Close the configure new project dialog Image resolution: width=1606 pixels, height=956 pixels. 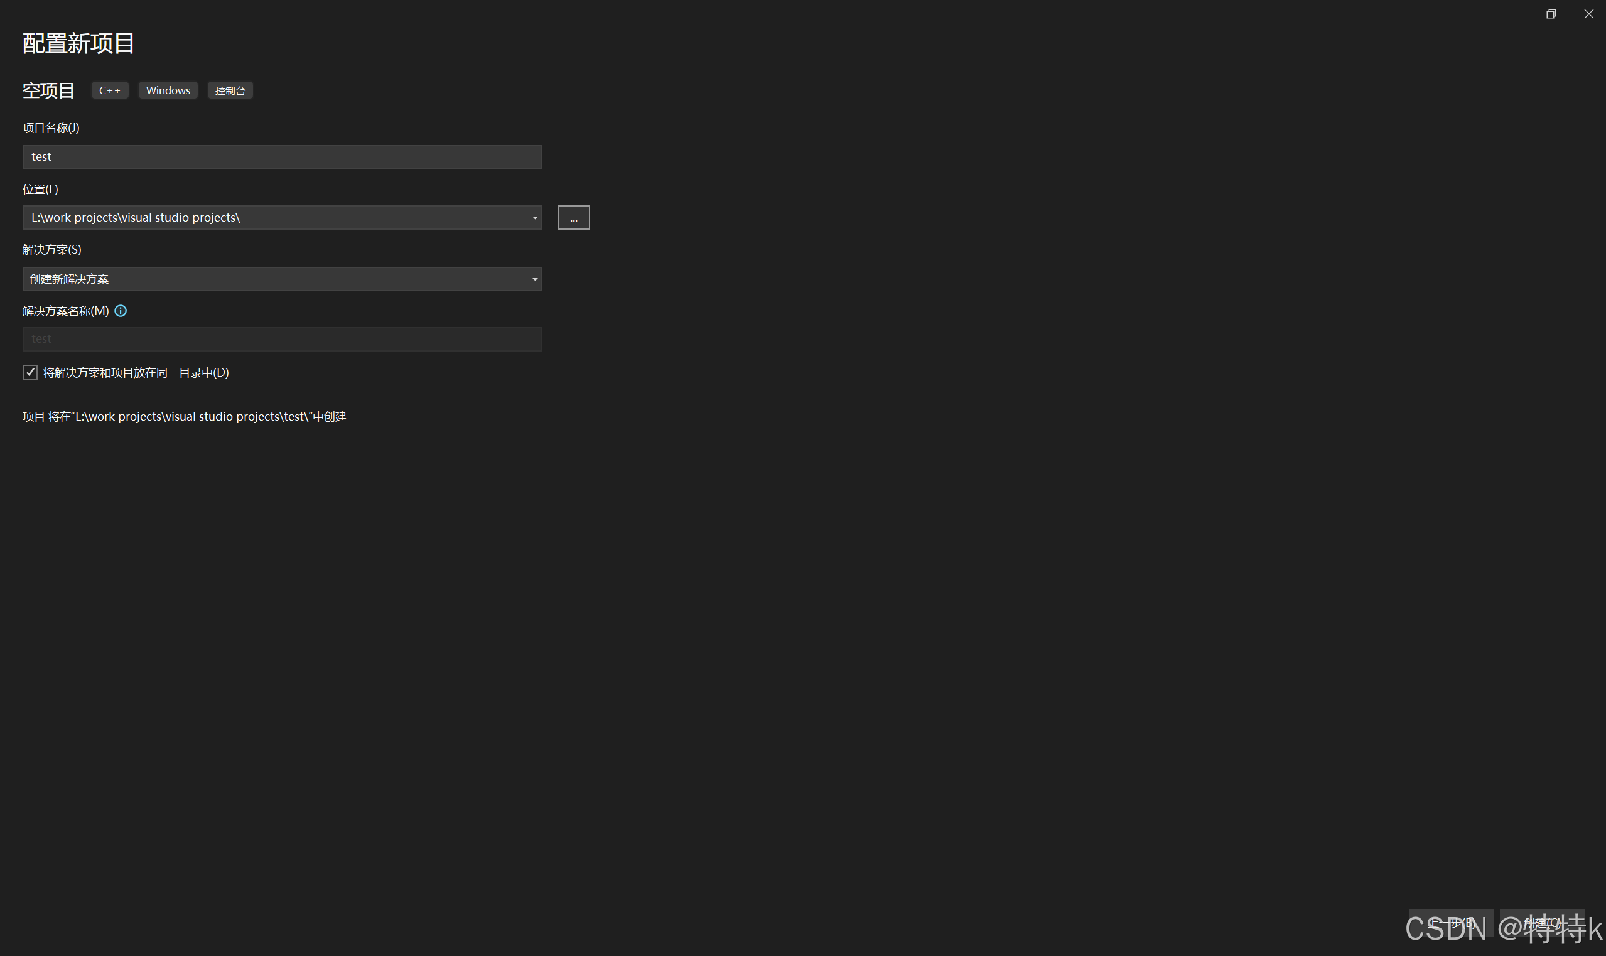click(x=1588, y=14)
